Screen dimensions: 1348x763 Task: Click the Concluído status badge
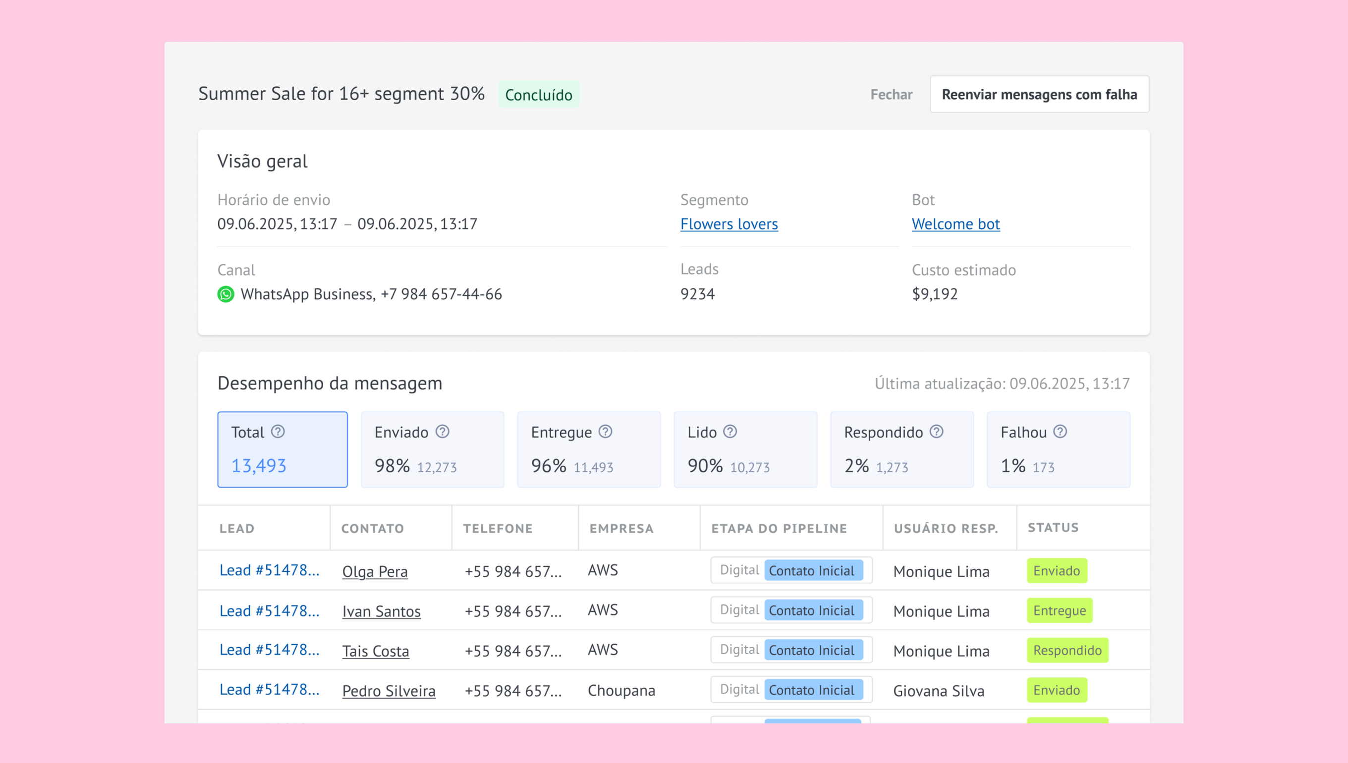[539, 95]
